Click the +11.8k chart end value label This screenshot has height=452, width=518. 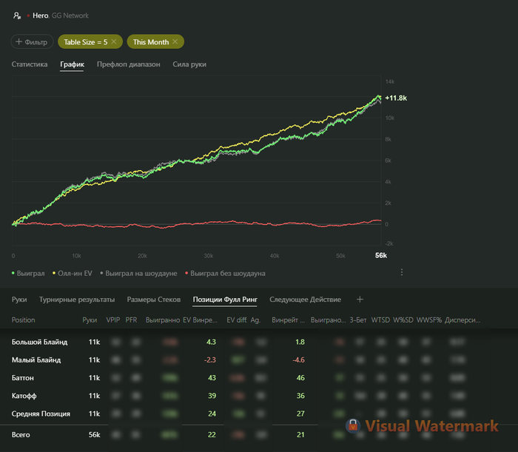pos(396,98)
